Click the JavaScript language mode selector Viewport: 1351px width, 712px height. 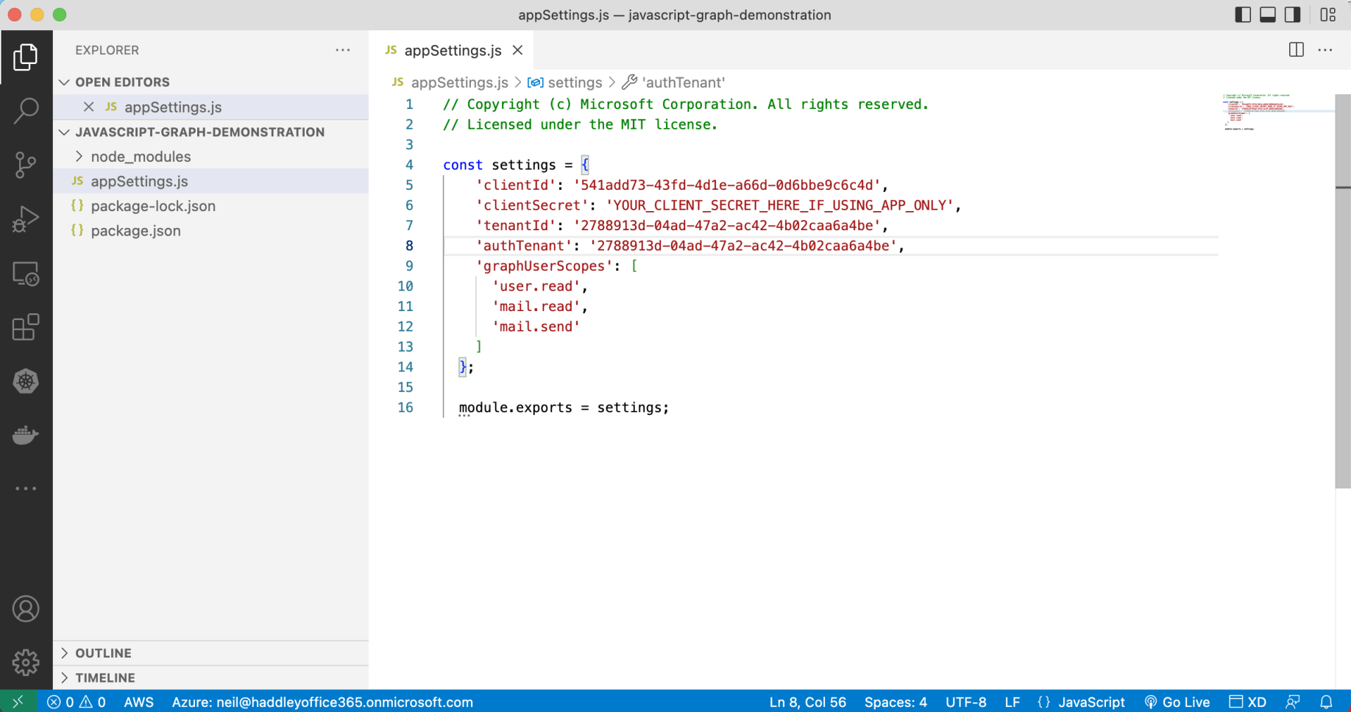point(1091,702)
